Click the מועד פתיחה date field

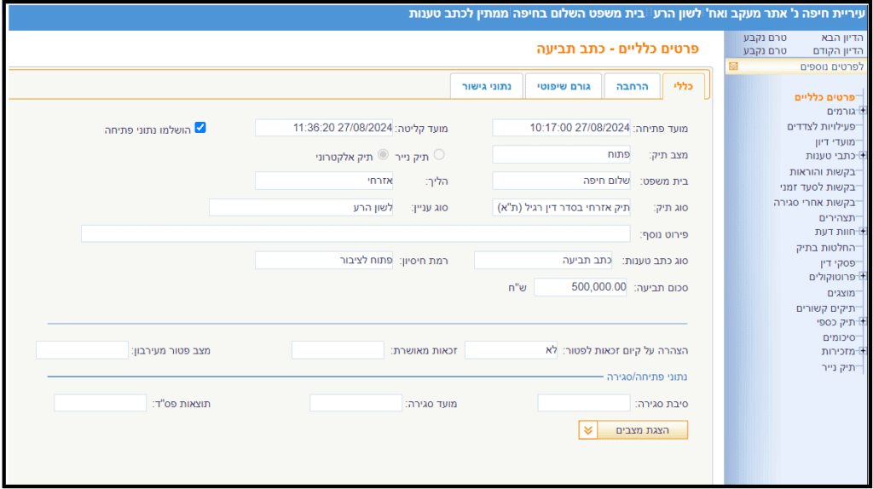coord(561,128)
